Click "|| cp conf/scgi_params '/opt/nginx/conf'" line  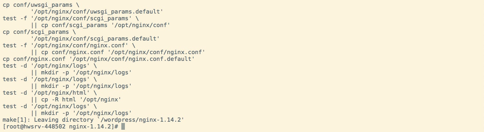[100, 25]
